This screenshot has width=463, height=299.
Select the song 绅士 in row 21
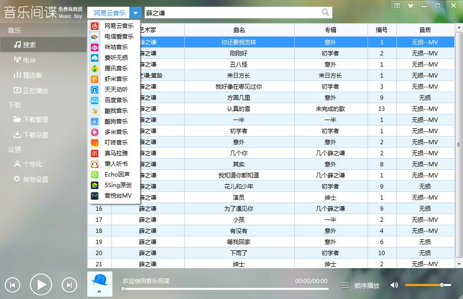coord(239,264)
